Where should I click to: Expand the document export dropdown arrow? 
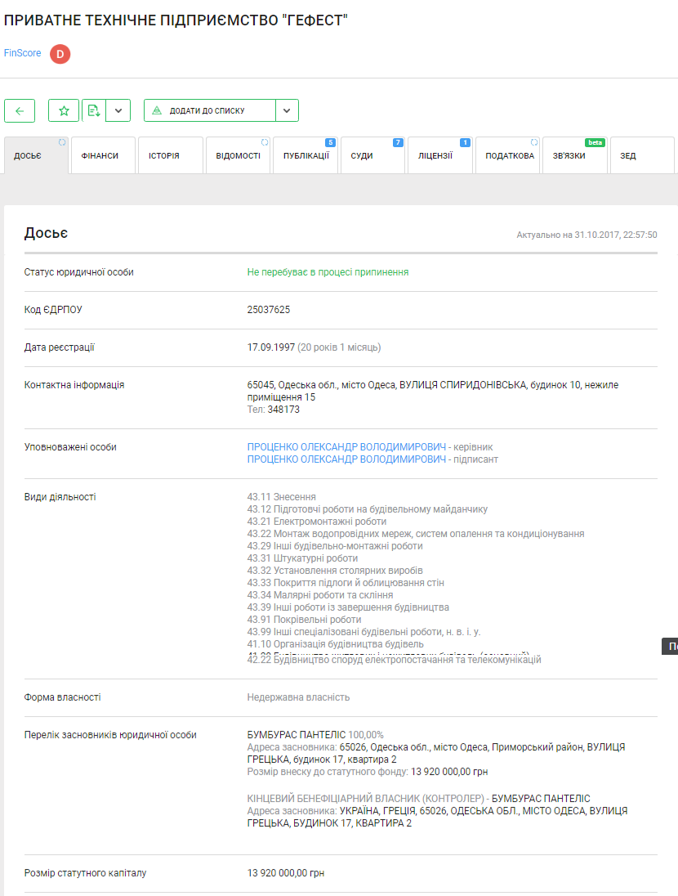(x=118, y=110)
